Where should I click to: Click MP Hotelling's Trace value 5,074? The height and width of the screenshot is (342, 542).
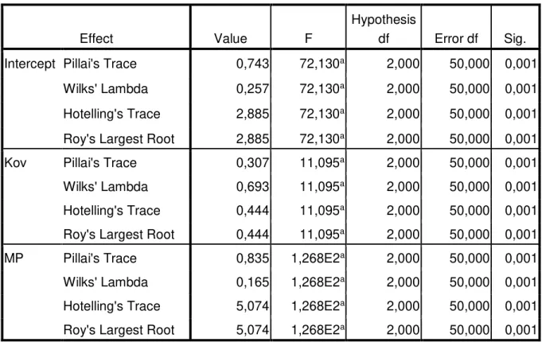pos(252,306)
